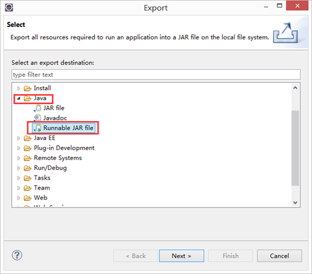Click the Javadoc icon
The height and width of the screenshot is (274, 312).
click(38, 118)
